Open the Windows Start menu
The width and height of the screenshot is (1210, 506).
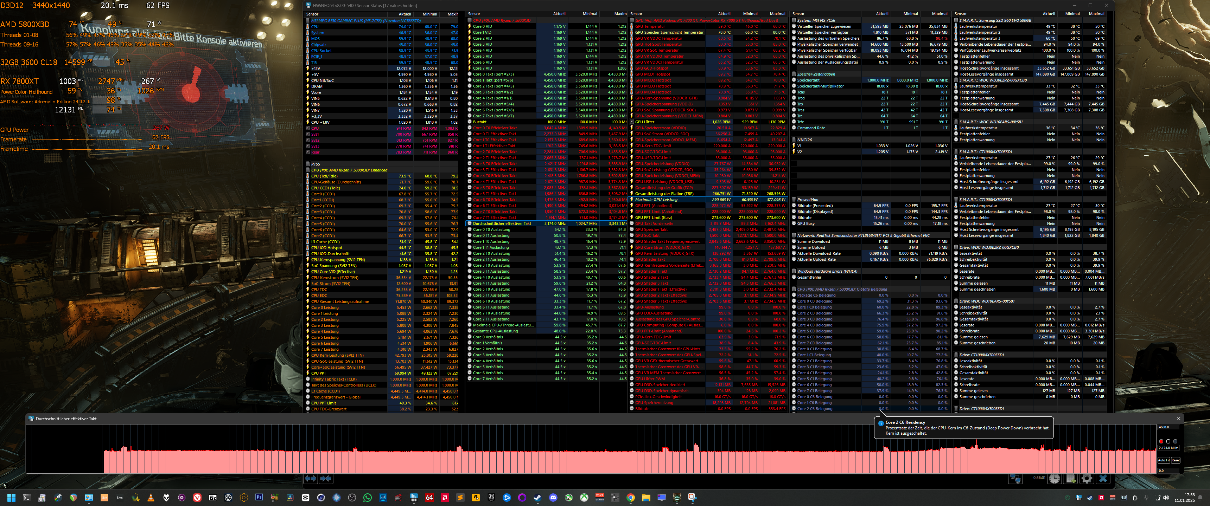coord(12,499)
